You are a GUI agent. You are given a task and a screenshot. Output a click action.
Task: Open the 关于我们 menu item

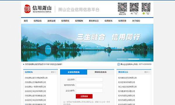pyautogui.click(x=136, y=21)
